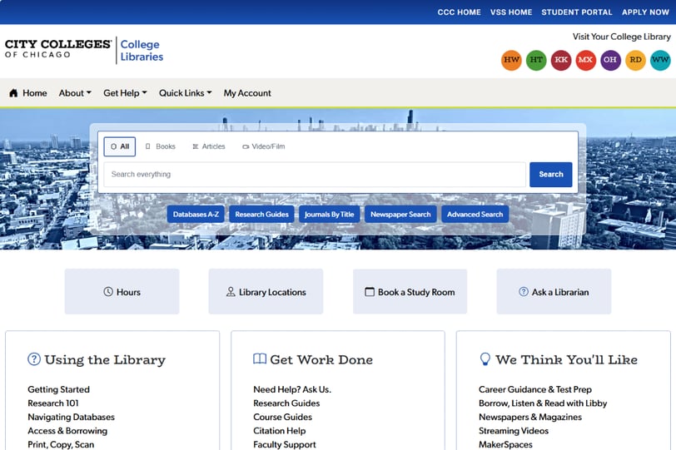Screen dimensions: 676x450
Task: Click the APPLY NOW top link
Action: 645,12
